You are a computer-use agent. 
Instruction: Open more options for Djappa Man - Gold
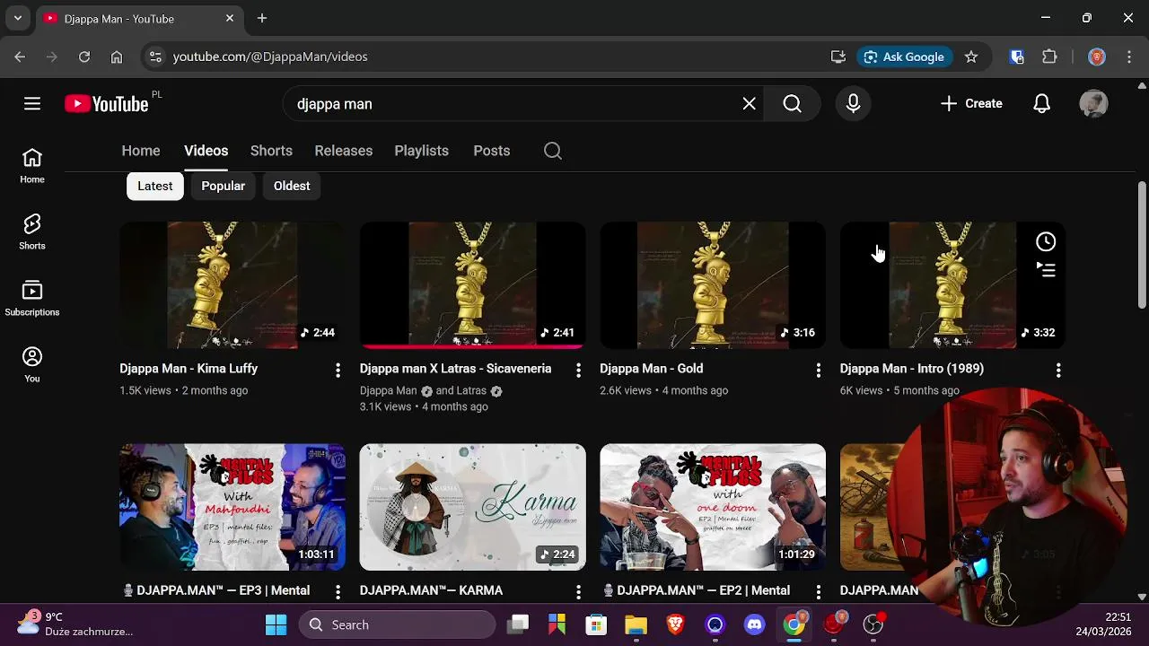pos(818,370)
